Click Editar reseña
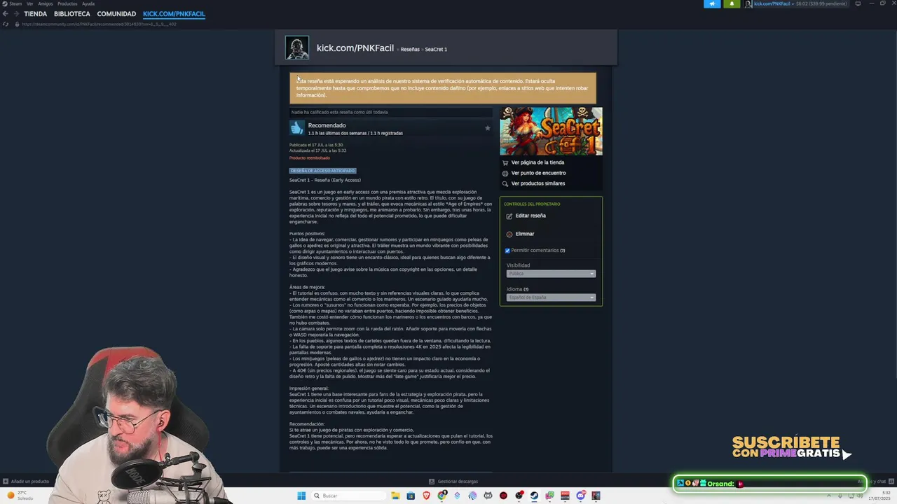The height and width of the screenshot is (504, 897). pos(530,216)
